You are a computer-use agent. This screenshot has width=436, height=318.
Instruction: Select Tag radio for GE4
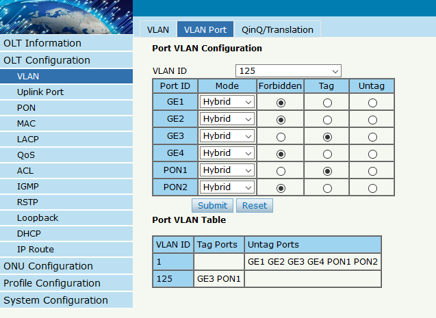(327, 154)
